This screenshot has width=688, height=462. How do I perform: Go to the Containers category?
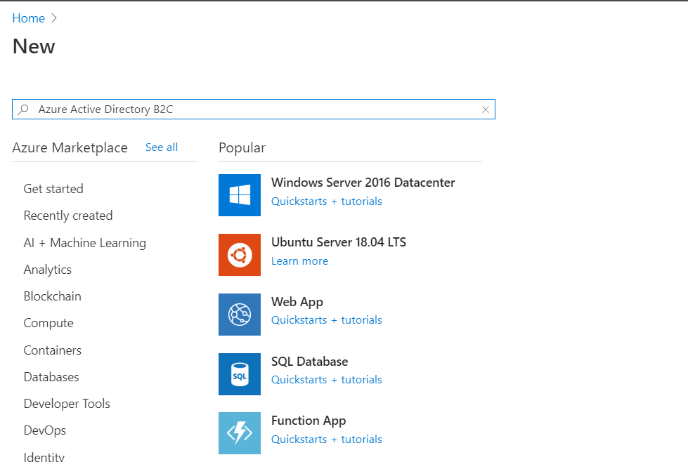coord(53,350)
